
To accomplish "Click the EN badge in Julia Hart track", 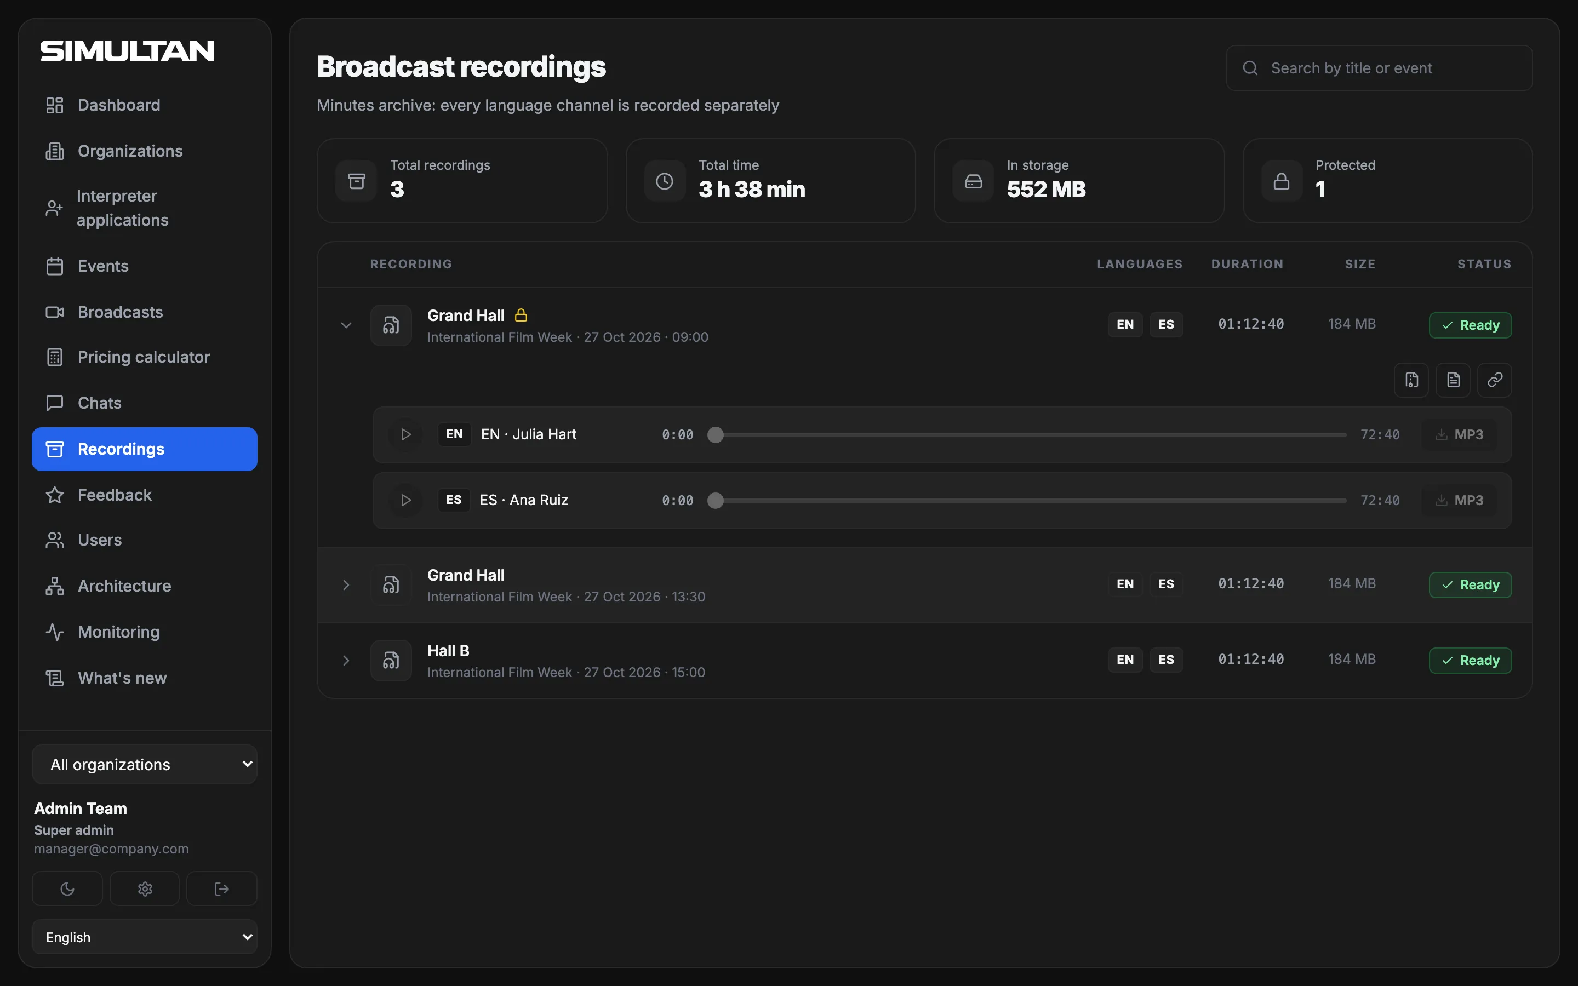I will [454, 434].
